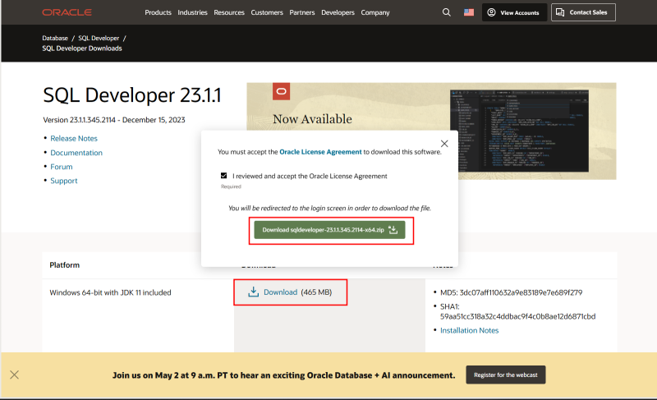Toggle the accept Oracle License Agreement checkbox

pyautogui.click(x=223, y=176)
